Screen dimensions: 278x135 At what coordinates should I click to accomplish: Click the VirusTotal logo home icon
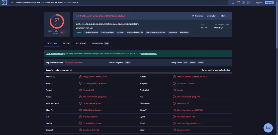(x=4, y=3)
